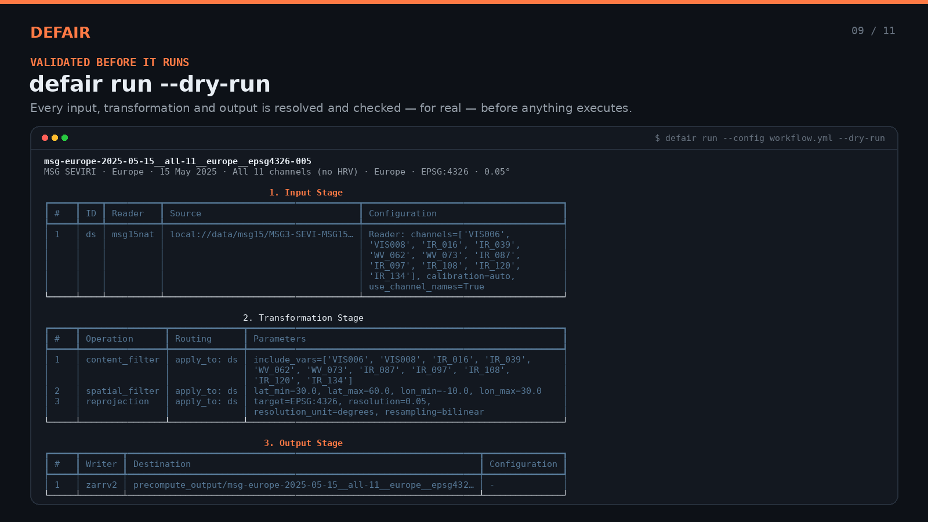Click the 'zarrv2' writer cell
This screenshot has width=928, height=522.
coord(101,485)
